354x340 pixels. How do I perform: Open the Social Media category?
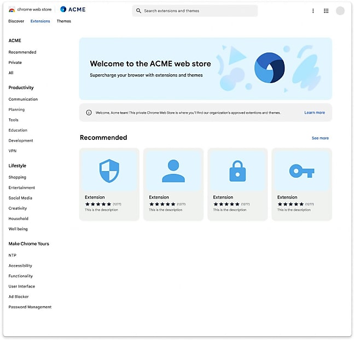20,198
